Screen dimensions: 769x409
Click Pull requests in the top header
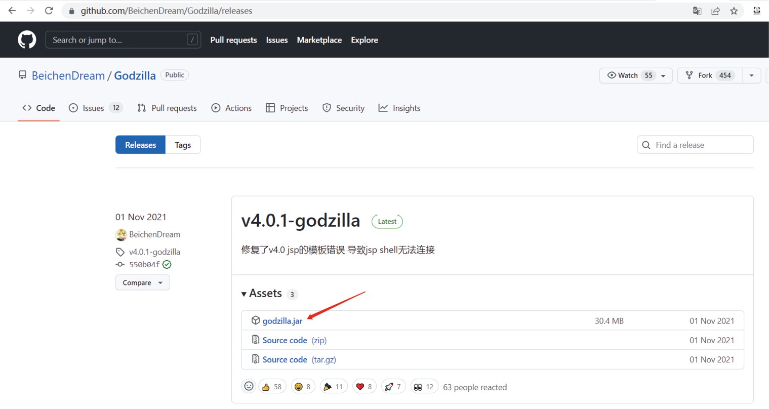[x=233, y=40]
